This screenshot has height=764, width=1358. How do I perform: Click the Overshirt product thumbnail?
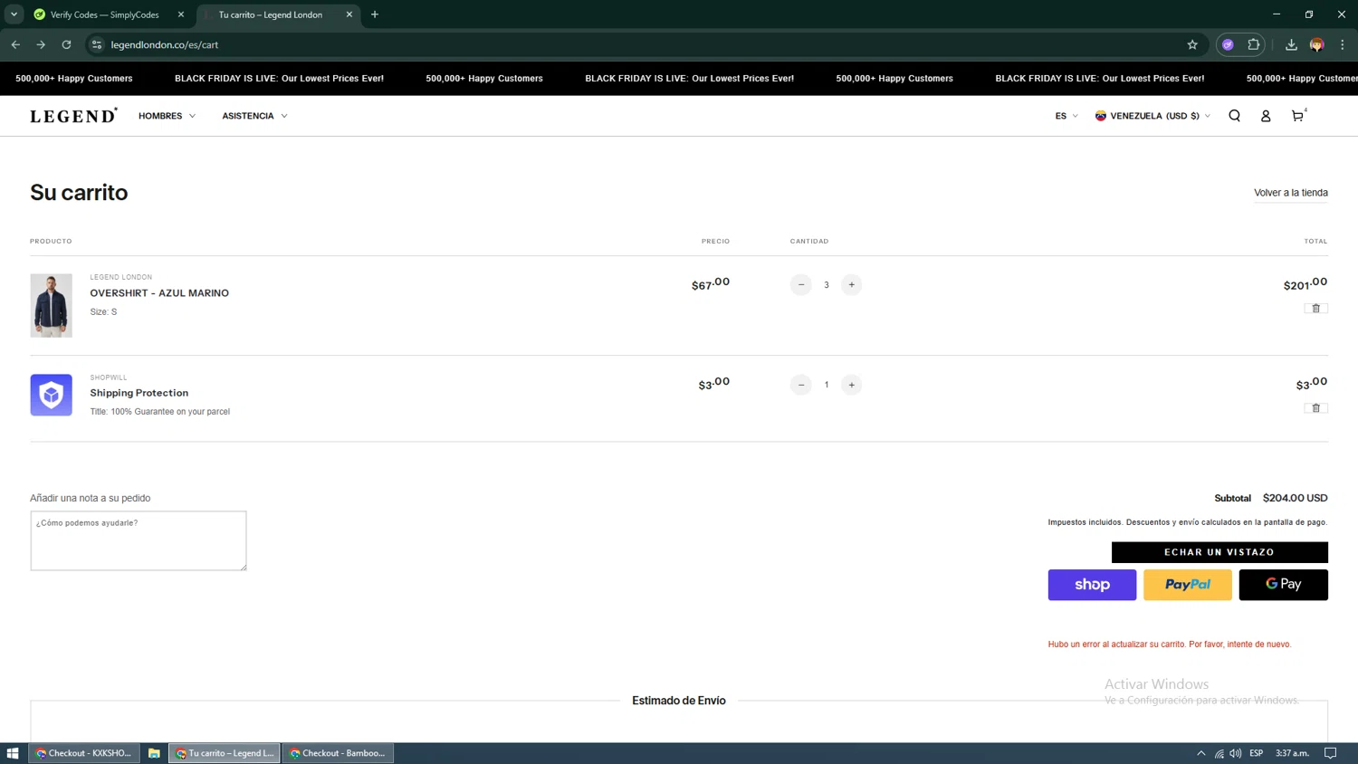(x=51, y=306)
